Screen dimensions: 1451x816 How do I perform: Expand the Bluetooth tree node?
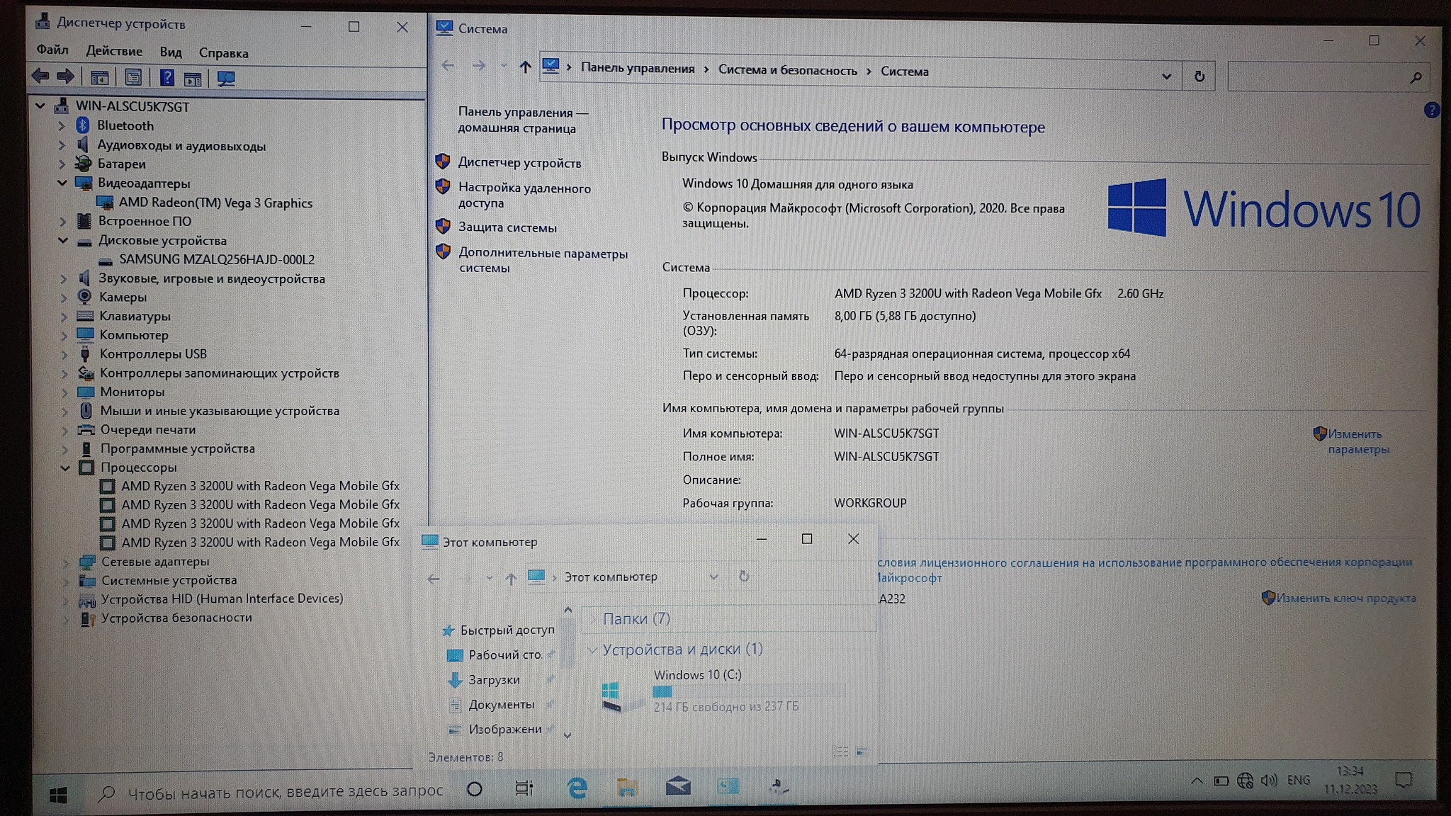[x=62, y=126]
